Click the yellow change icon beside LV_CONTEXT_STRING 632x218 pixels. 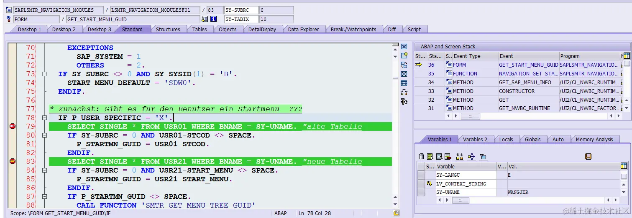[x=429, y=183]
